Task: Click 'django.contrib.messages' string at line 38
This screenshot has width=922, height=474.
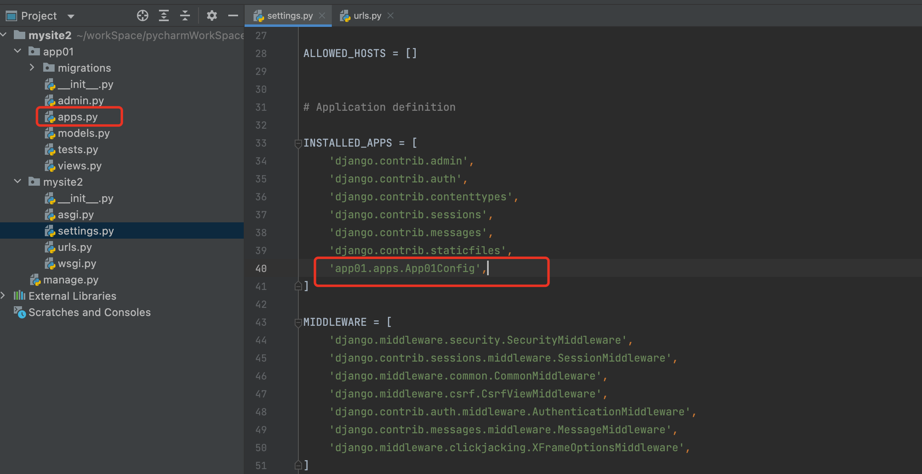Action: (408, 233)
